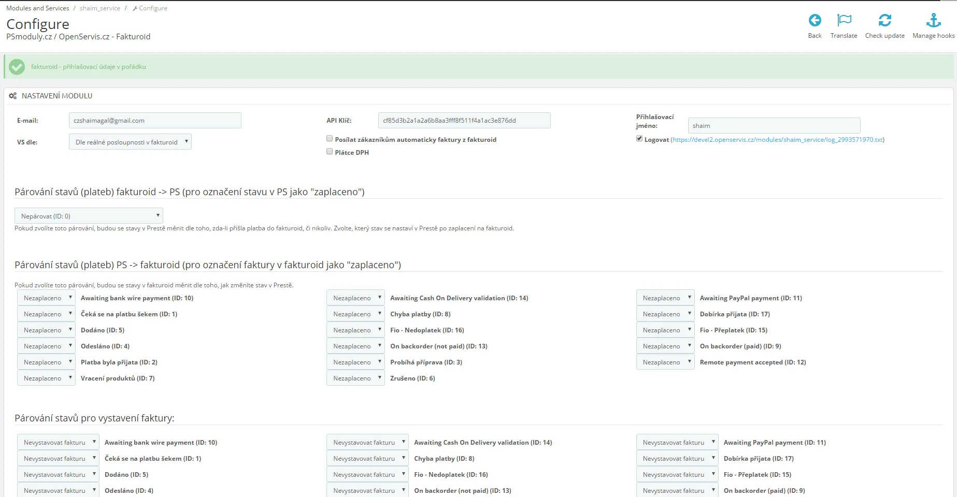The width and height of the screenshot is (957, 497).
Task: Enable automatic invoice sending to customers checkbox
Action: point(330,139)
